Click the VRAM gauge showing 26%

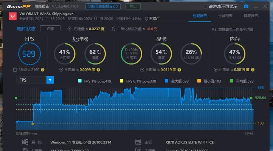click(x=191, y=54)
